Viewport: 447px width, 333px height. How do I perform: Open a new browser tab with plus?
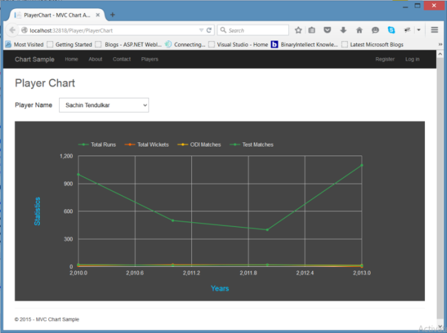point(113,15)
